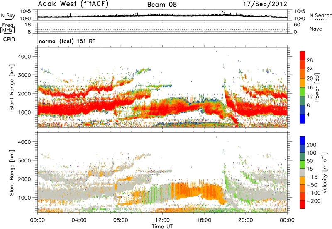Image resolution: width=332 pixels, height=229 pixels.
Task: Click the 'Time UT' axis title
Action: (x=162, y=227)
